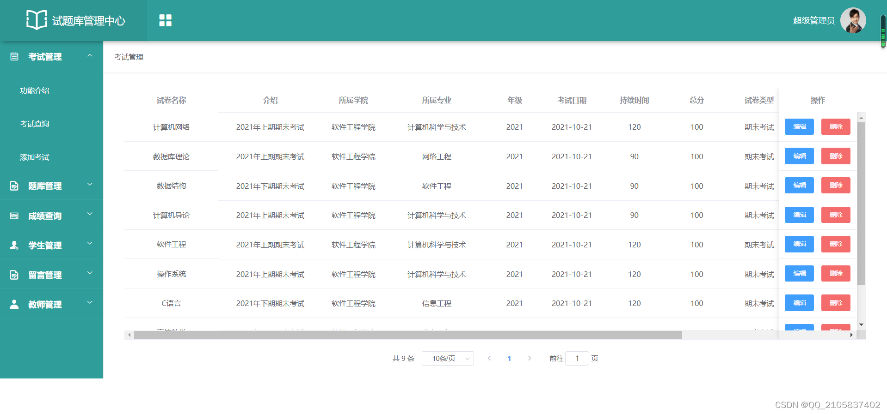
Task: Click the open-book logo icon
Action: click(37, 20)
